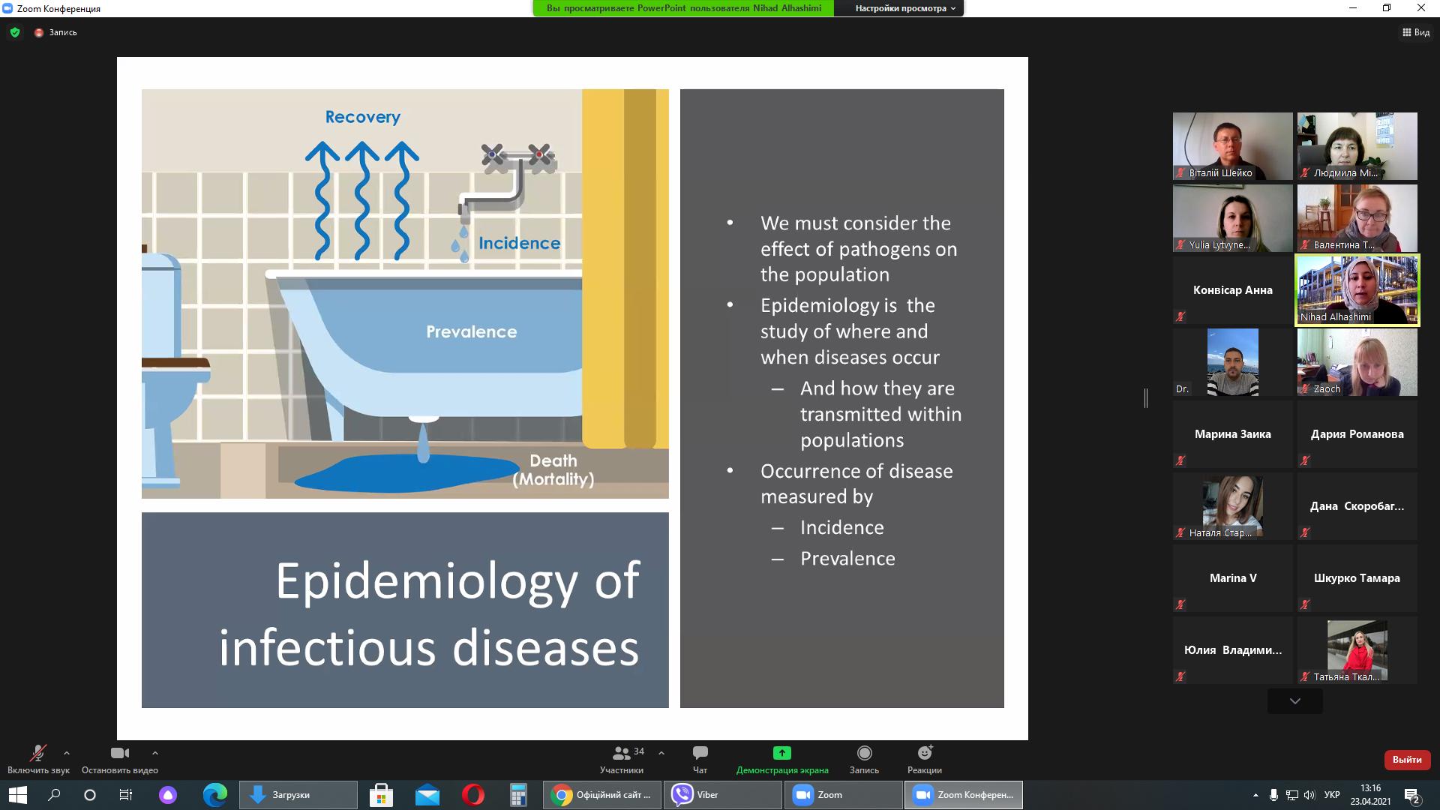Screen dimensions: 1440x810
Task: Open notification center icon
Action: point(1413,795)
